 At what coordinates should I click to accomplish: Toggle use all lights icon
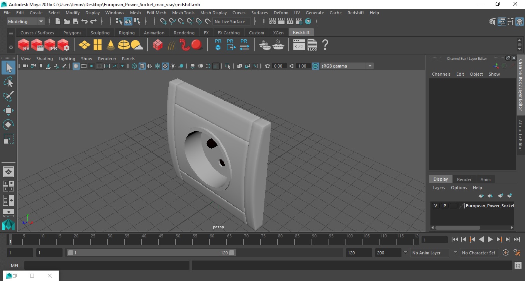point(173,66)
